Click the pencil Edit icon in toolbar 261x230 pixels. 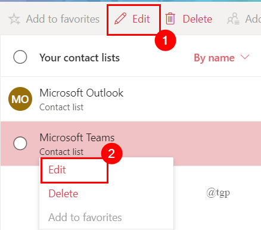tap(120, 18)
